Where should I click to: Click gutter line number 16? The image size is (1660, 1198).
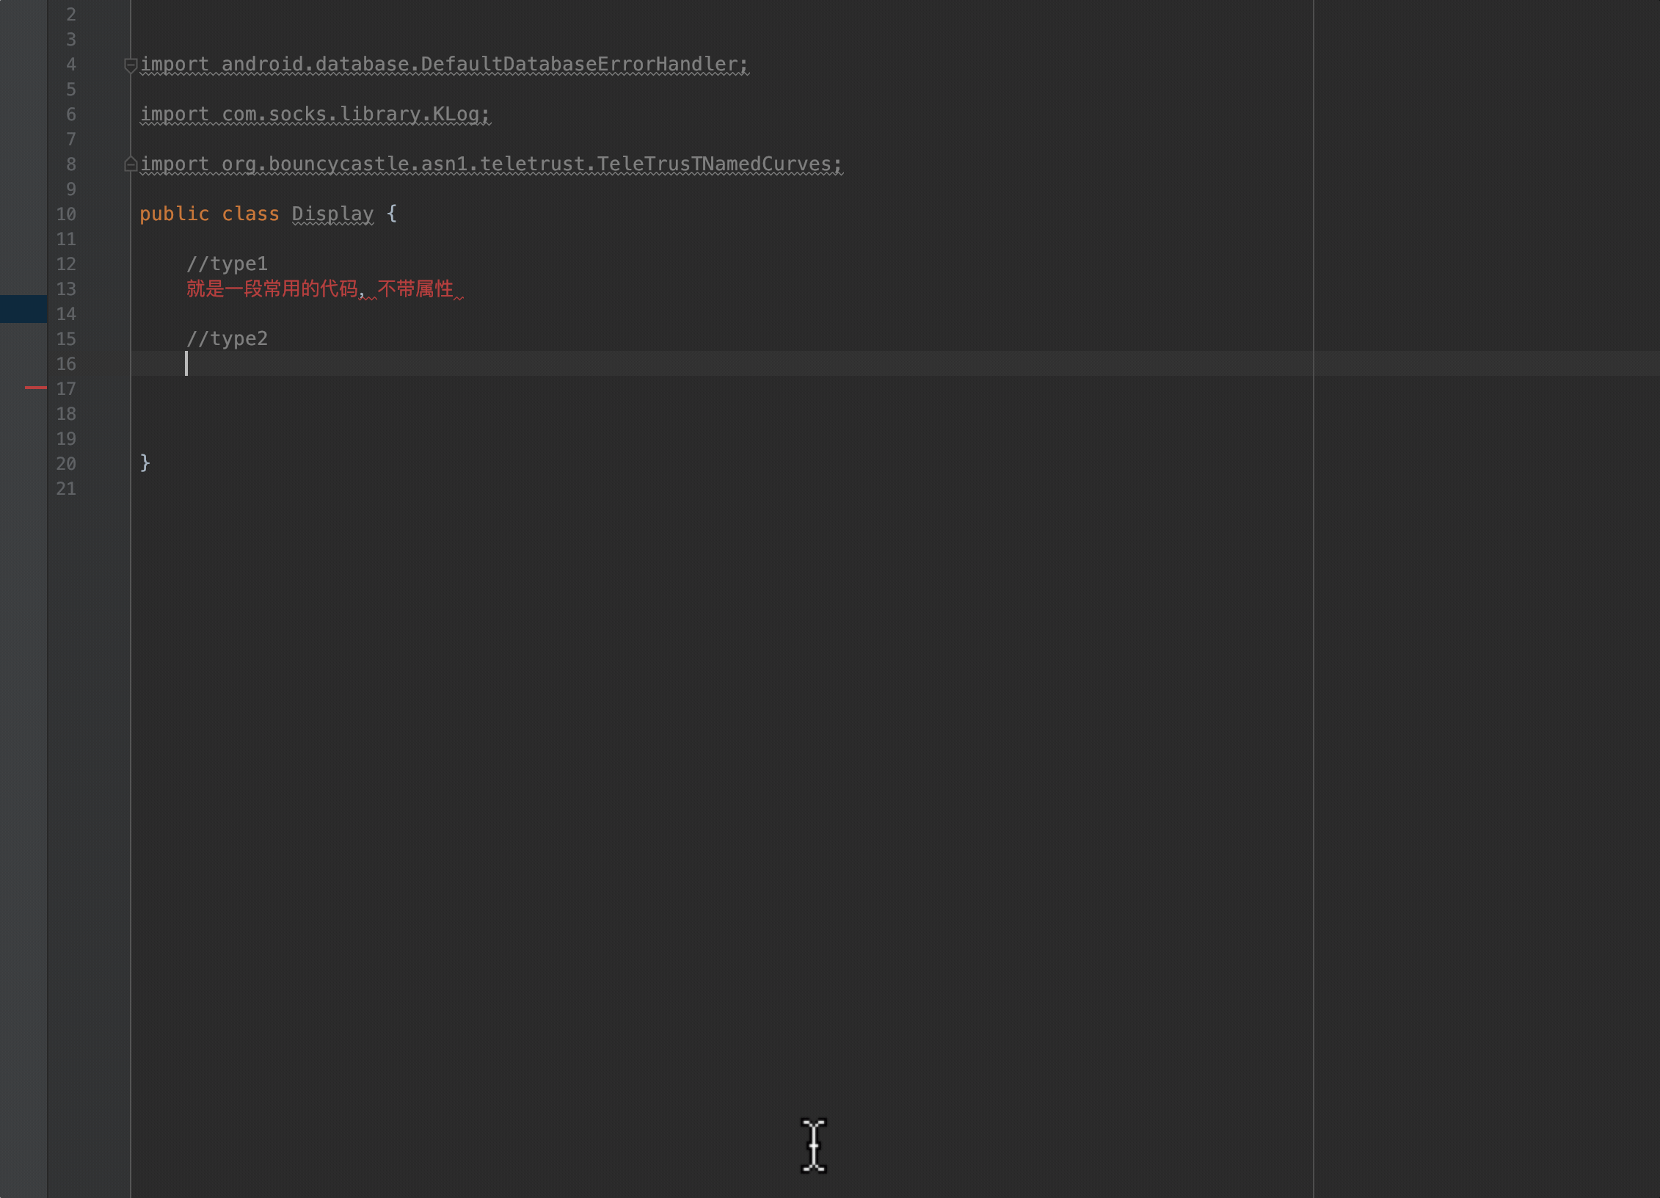point(66,364)
